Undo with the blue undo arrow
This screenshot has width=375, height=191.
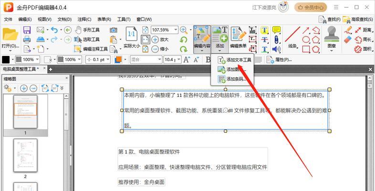[54, 30]
